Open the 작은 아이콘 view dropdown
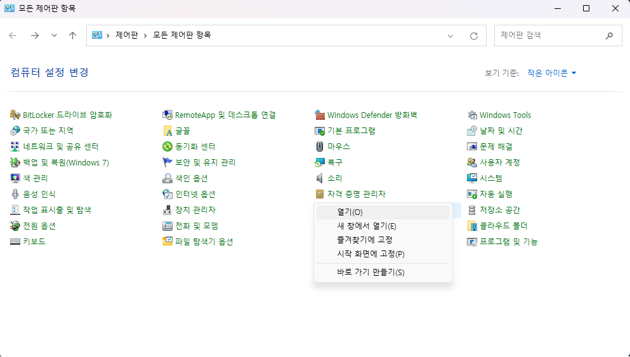 click(552, 73)
